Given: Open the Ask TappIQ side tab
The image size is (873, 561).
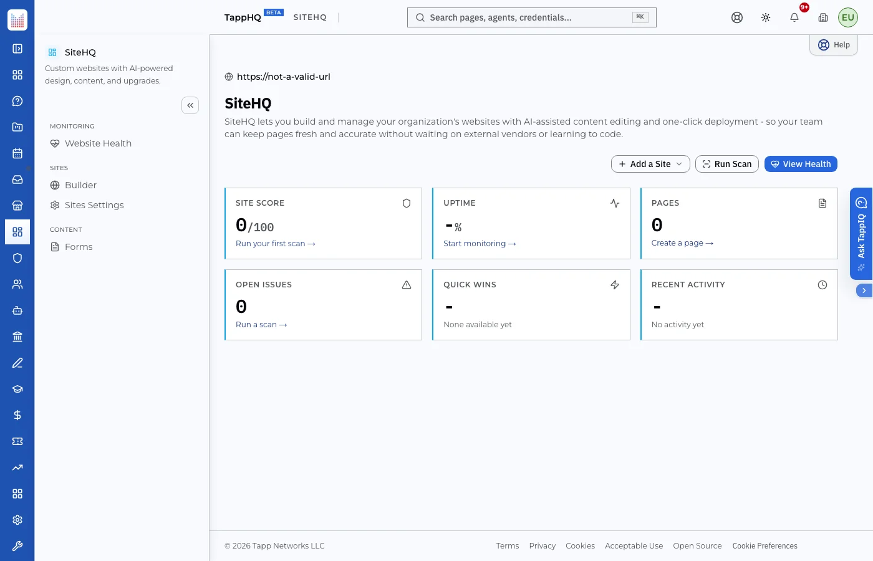Looking at the screenshot, I should pyautogui.click(x=861, y=234).
